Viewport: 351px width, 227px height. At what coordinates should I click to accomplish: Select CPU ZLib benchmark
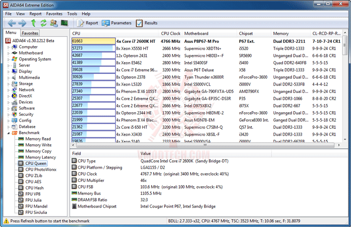pyautogui.click(x=30, y=175)
